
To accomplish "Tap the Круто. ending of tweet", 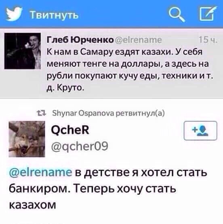I will tap(71, 87).
